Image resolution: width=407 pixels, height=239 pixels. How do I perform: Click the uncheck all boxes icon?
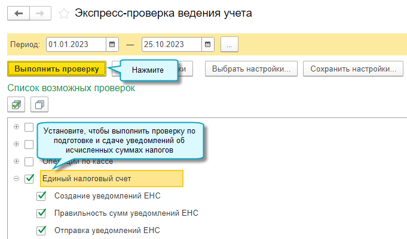pos(39,104)
